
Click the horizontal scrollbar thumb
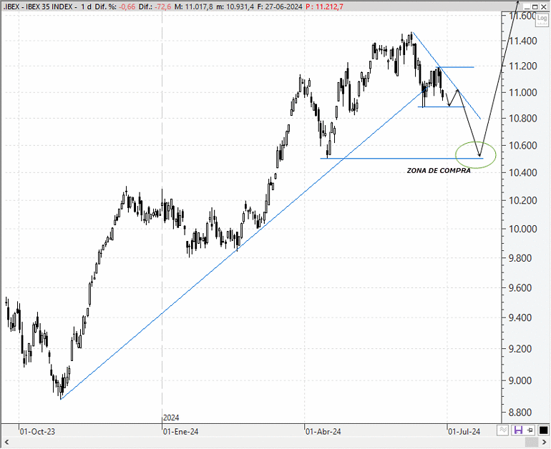[532, 443]
